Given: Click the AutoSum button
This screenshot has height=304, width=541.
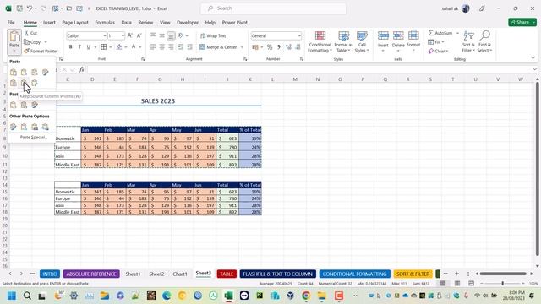Looking at the screenshot, I should coord(440,33).
